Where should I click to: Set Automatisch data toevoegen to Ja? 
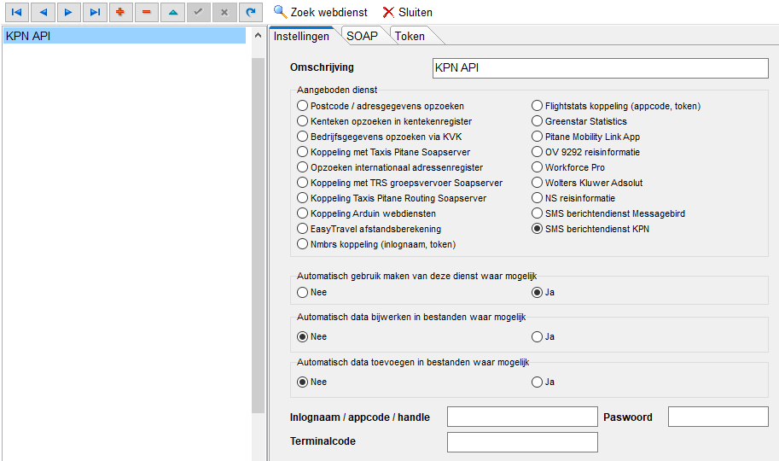pyautogui.click(x=543, y=382)
